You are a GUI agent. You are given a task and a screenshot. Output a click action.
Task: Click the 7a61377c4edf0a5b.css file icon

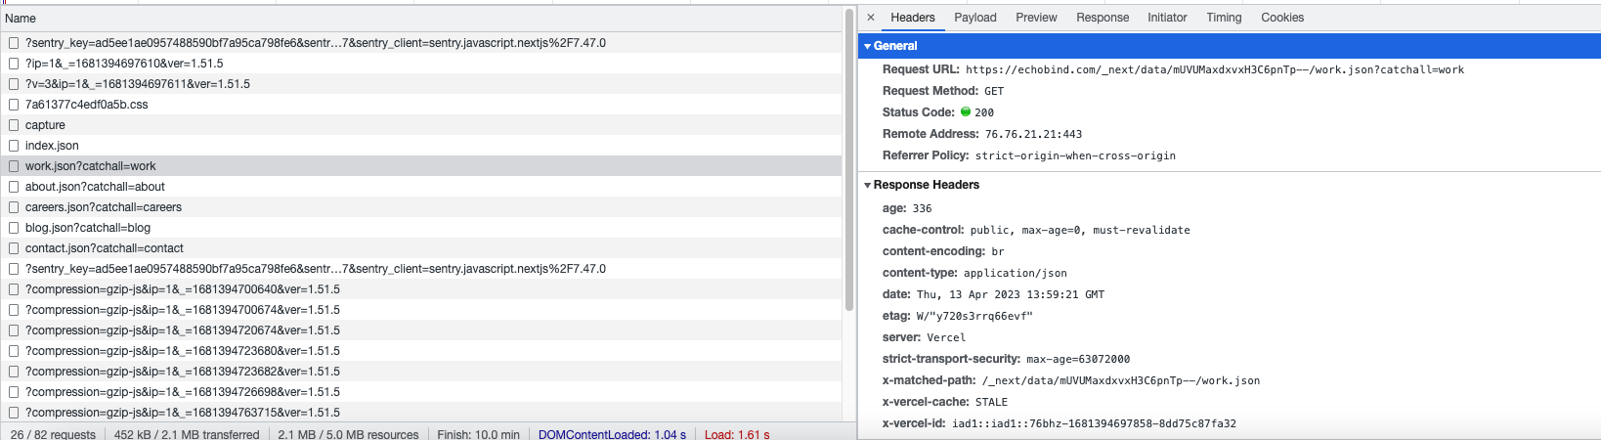pos(14,105)
